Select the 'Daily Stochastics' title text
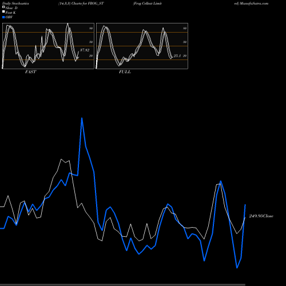Viewport: 286px width, 286px height. (15, 3)
